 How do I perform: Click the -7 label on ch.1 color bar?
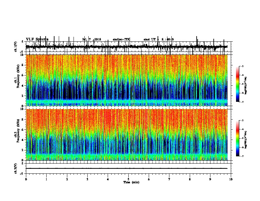(242, 102)
